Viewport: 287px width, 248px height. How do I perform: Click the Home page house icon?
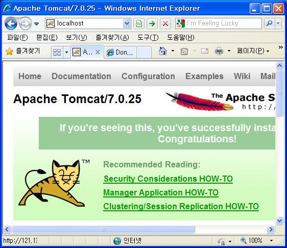[163, 51]
